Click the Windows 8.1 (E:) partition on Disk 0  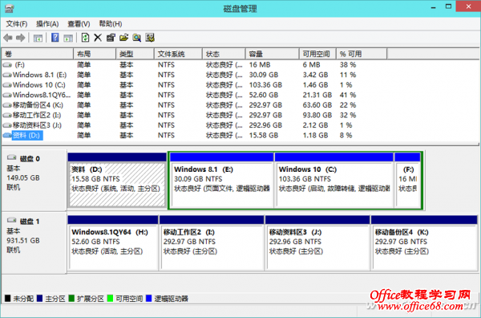(222, 181)
